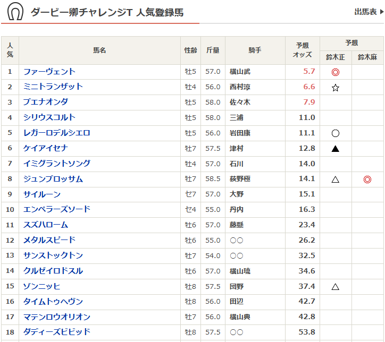
Task: Click the black triangle mark for ケイアイセナ
Action: point(336,149)
